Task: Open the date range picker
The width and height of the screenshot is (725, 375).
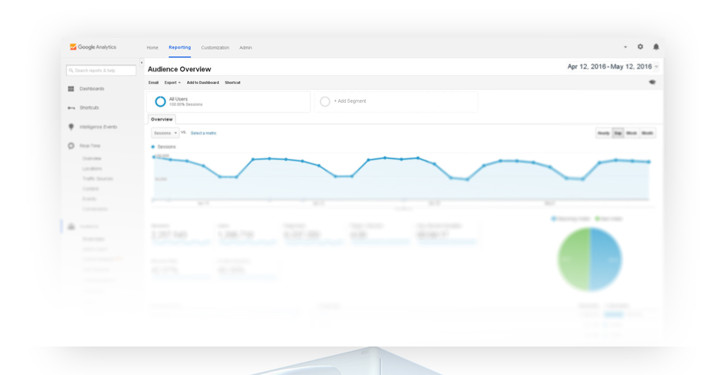Action: click(x=612, y=67)
